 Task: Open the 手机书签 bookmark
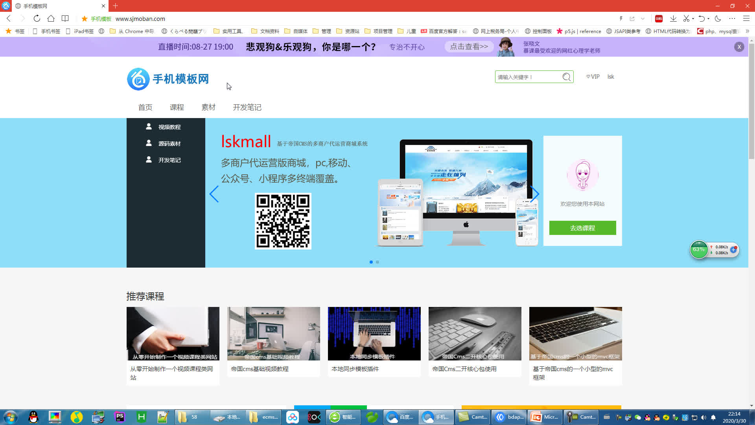pos(46,31)
